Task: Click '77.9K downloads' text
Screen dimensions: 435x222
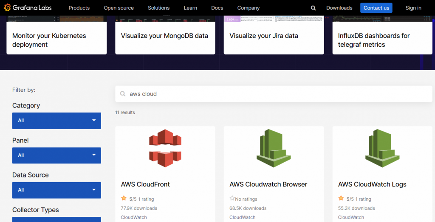Action: 139,208
